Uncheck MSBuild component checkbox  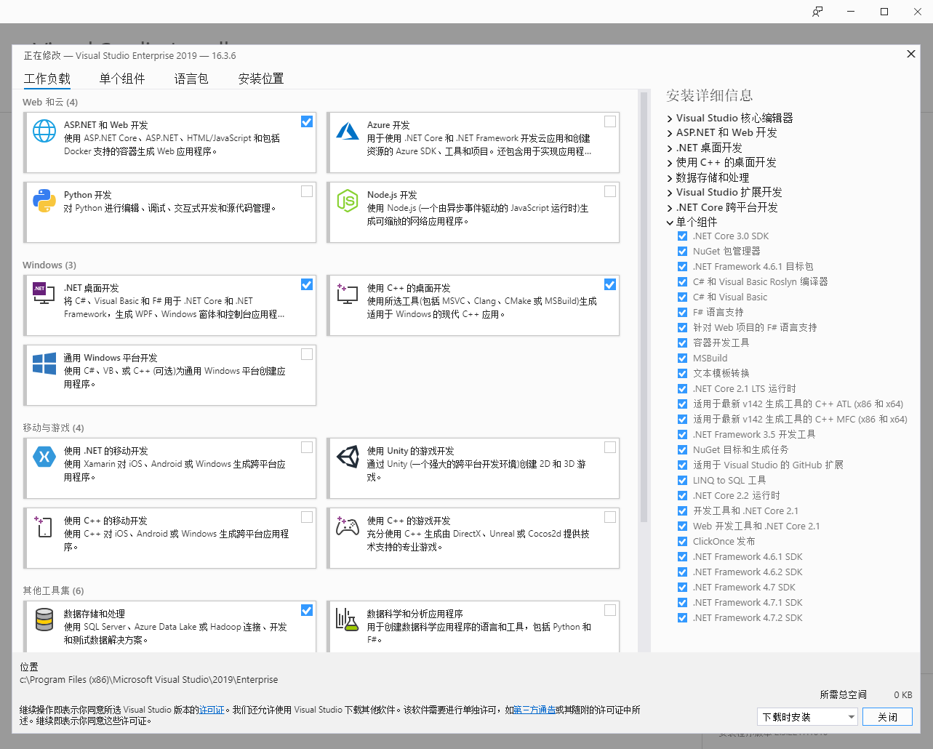[682, 358]
